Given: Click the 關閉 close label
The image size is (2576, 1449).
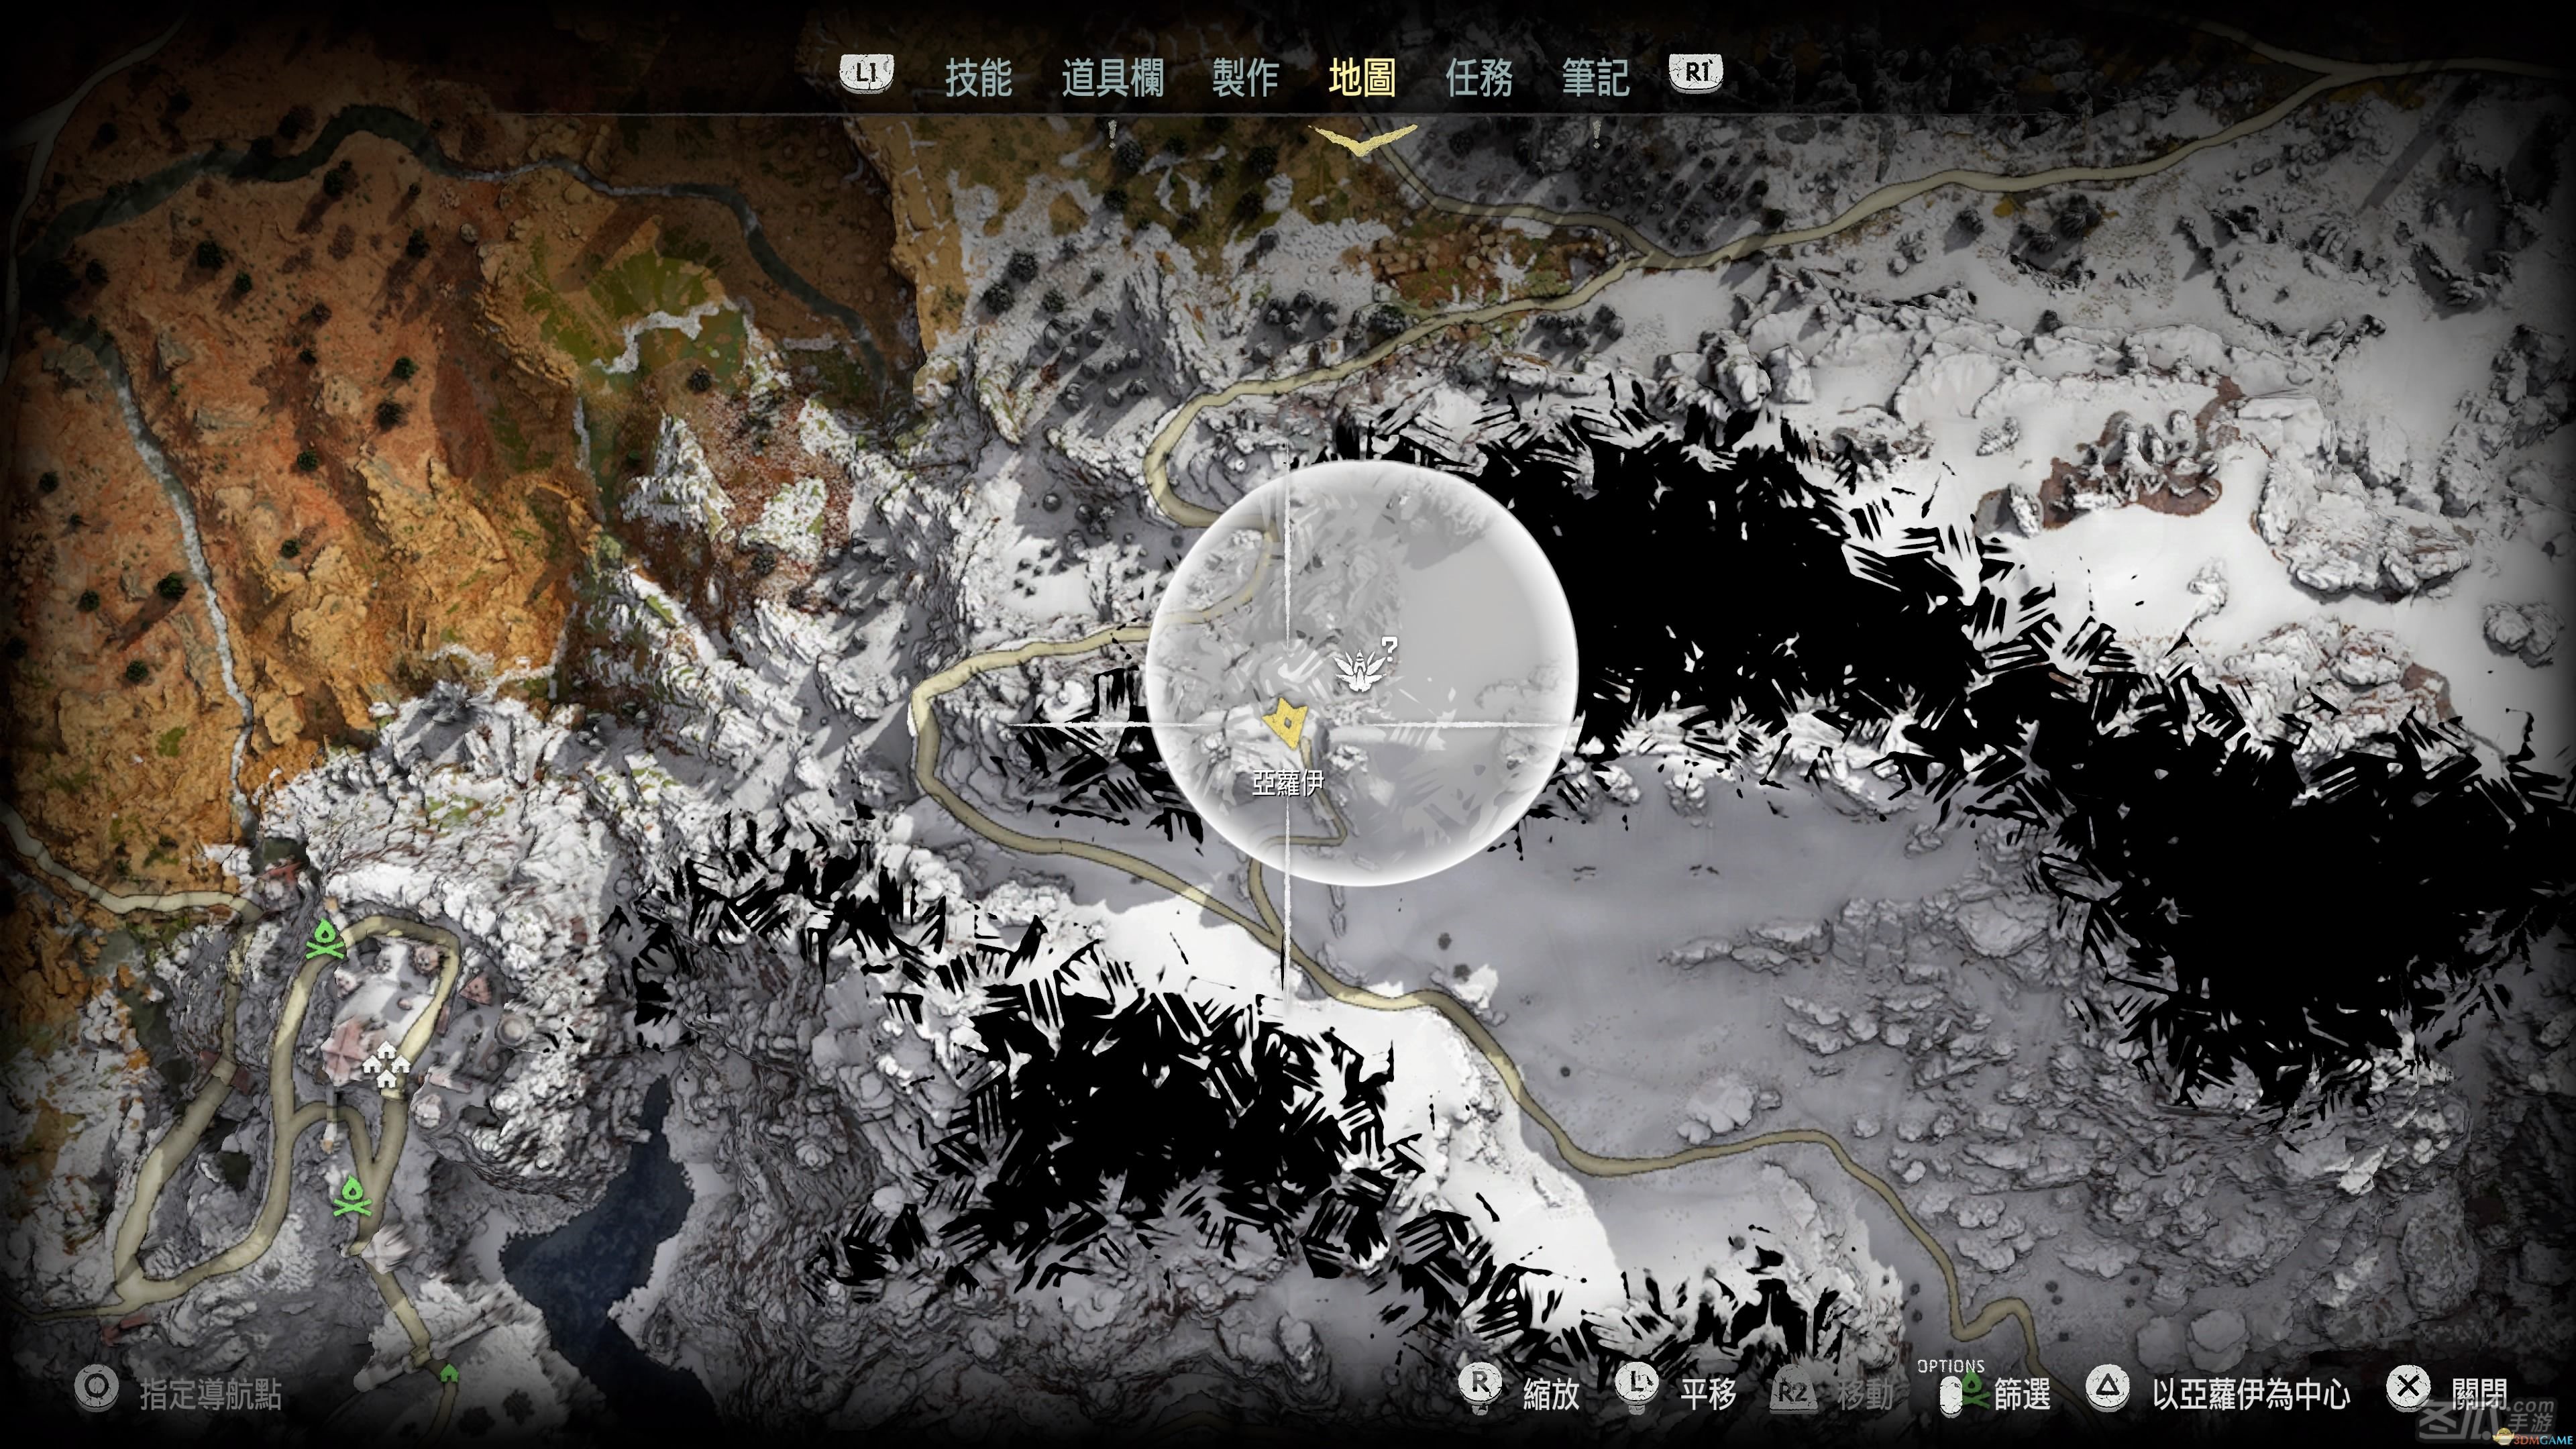Looking at the screenshot, I should pyautogui.click(x=2479, y=1394).
